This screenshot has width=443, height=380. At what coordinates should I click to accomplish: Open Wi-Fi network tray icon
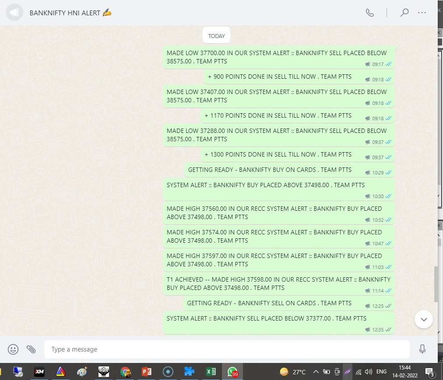359,372
